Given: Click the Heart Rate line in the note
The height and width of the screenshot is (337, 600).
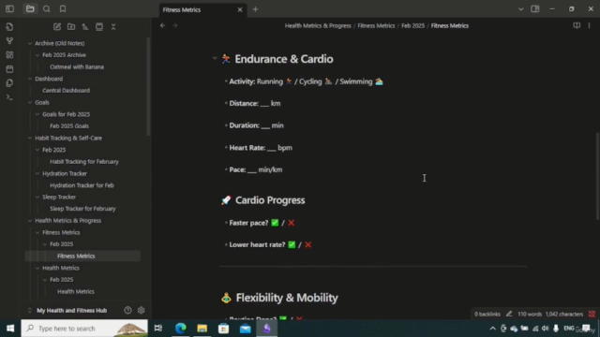Looking at the screenshot, I should point(261,148).
